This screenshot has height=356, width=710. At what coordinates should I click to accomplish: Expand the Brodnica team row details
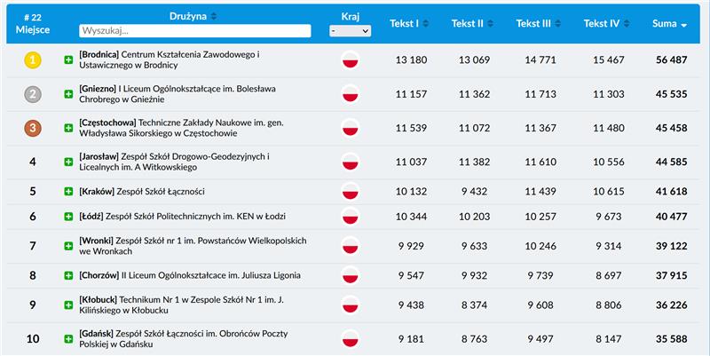(x=68, y=60)
